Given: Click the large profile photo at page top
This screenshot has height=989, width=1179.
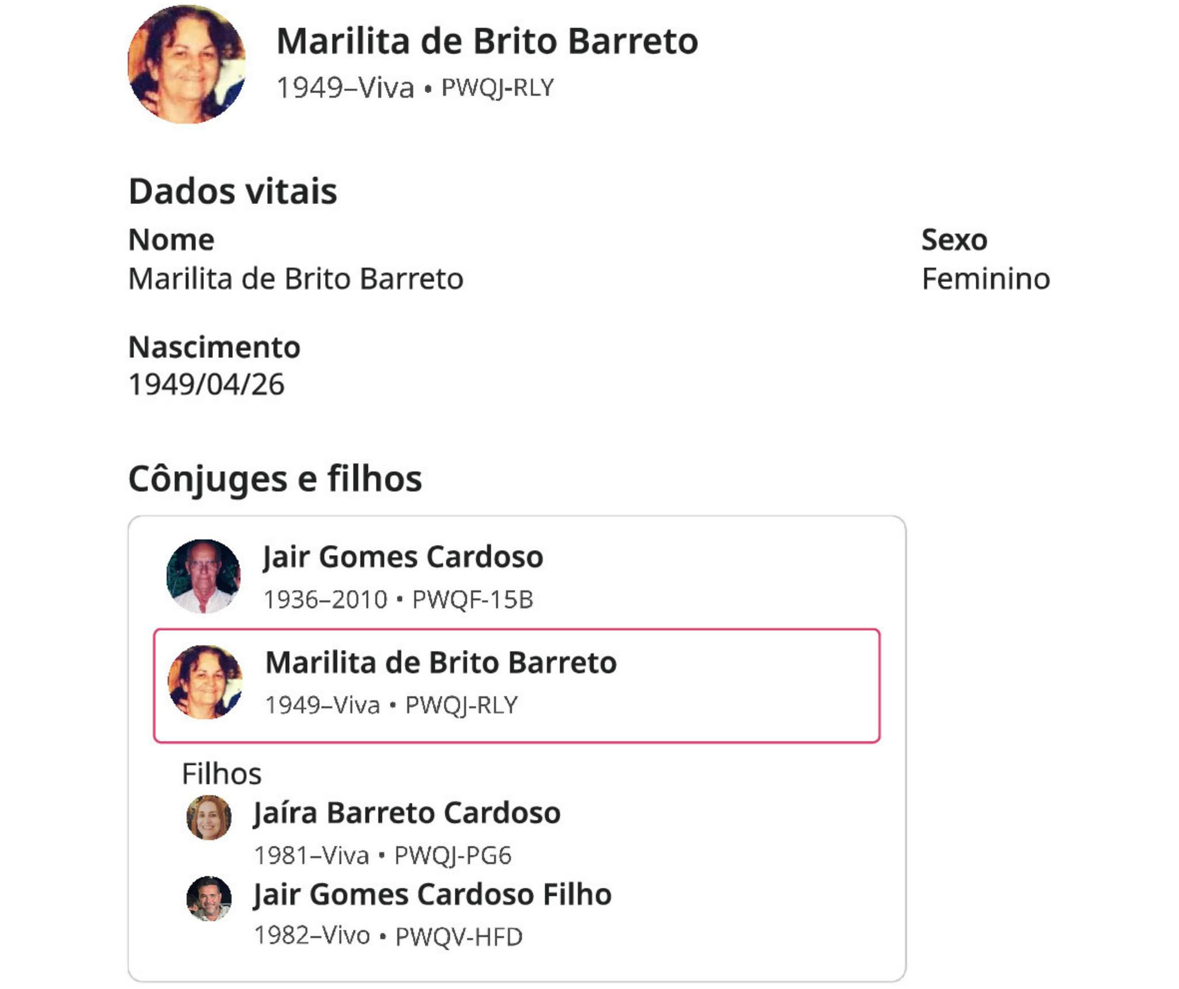Looking at the screenshot, I should [187, 65].
